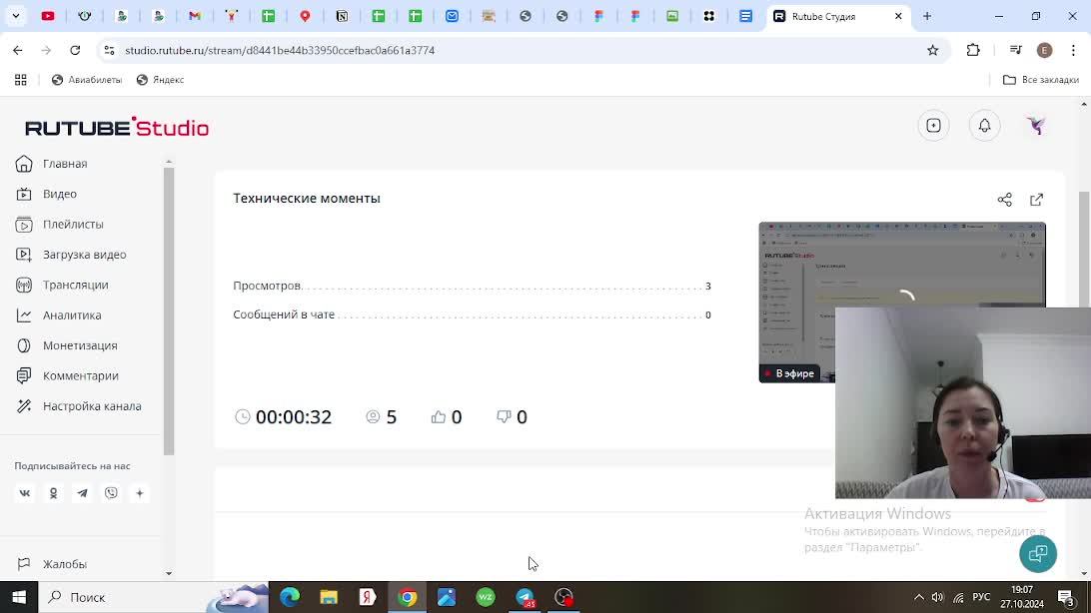
Task: Share the stream via share icon
Action: 1005,200
